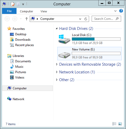Screen dimensions: 126x129
Task: Switch to large icons view in status bar
Action: point(120,124)
